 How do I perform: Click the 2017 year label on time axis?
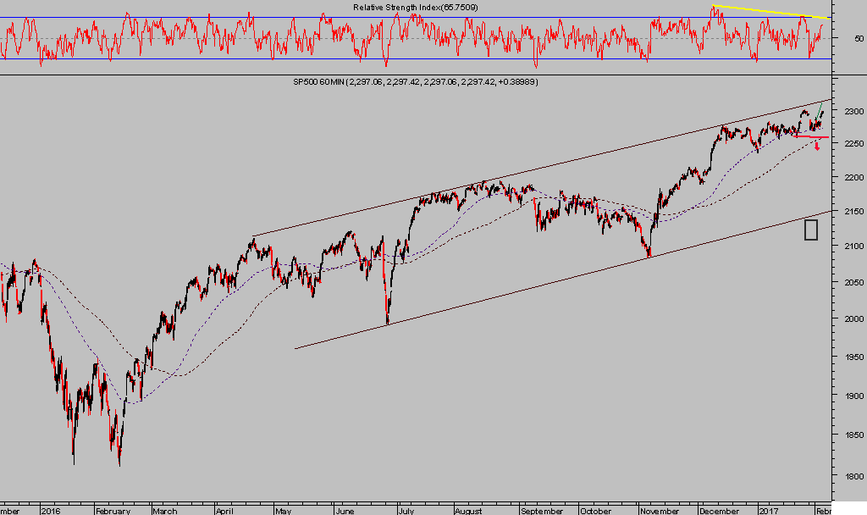769,511
